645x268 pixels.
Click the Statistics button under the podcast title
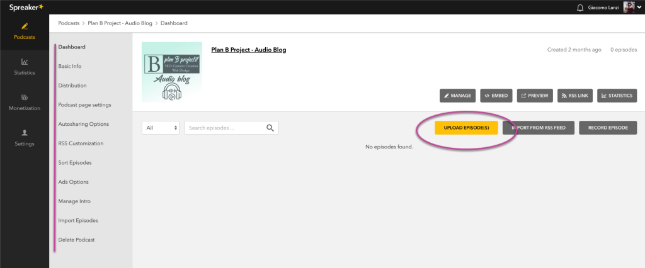pyautogui.click(x=617, y=96)
